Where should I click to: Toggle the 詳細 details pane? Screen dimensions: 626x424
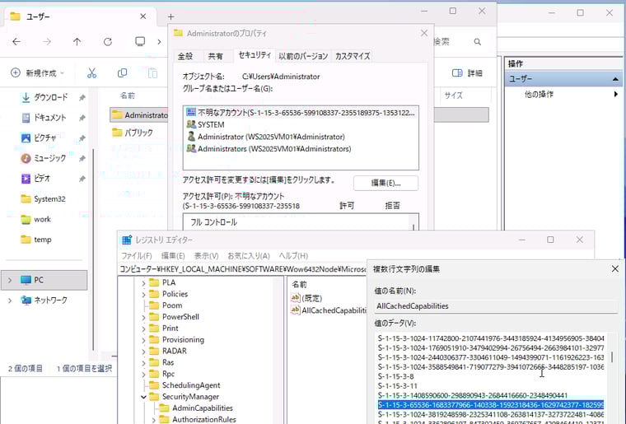pos(467,73)
